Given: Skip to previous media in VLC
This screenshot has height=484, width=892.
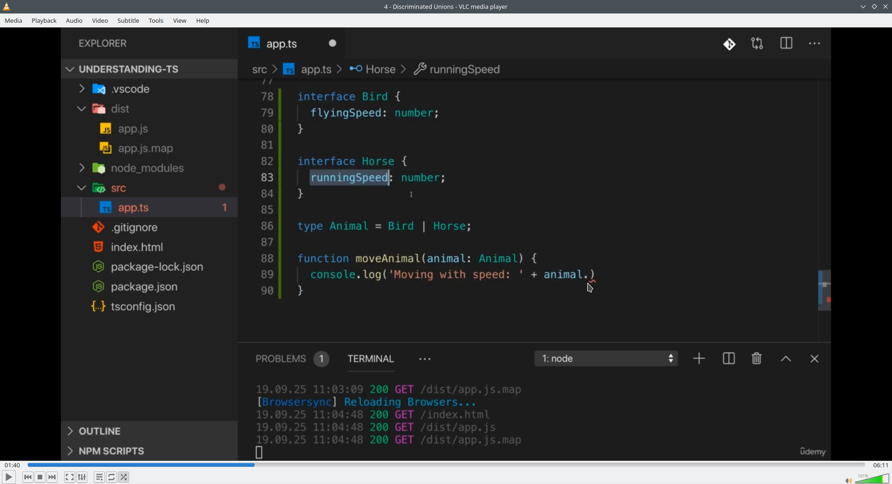Looking at the screenshot, I should click(28, 477).
